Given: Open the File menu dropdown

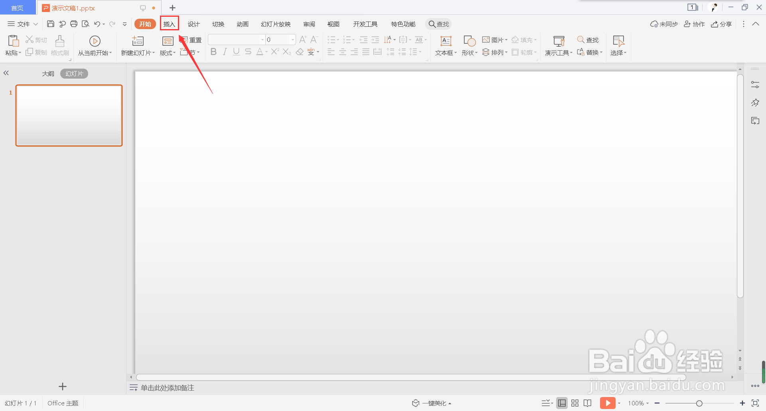Looking at the screenshot, I should tap(23, 24).
